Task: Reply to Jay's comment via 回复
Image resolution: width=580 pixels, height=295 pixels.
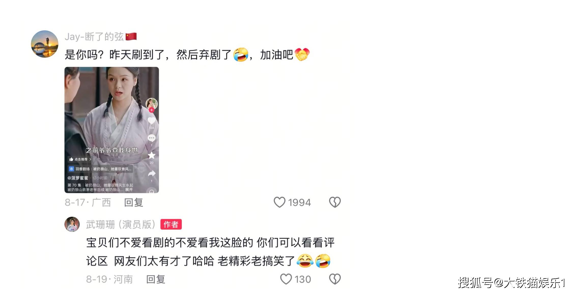Action: tap(134, 203)
